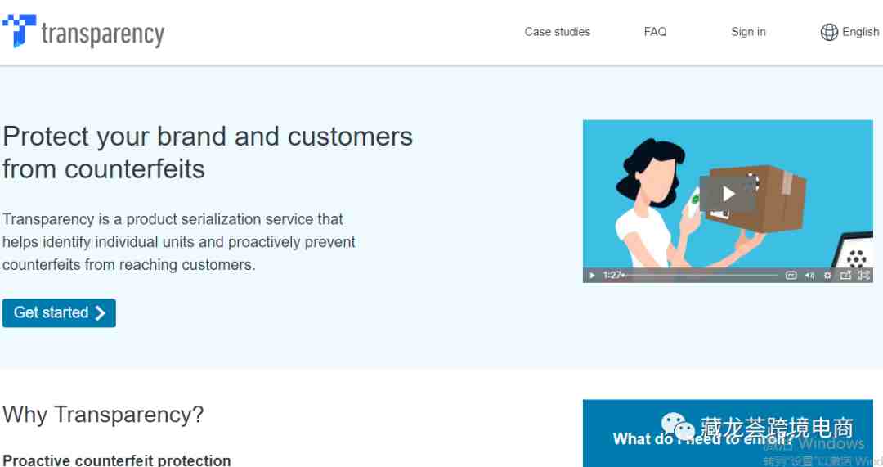Screen dimensions: 883x467
Task: Play video with center play button
Action: tap(728, 194)
